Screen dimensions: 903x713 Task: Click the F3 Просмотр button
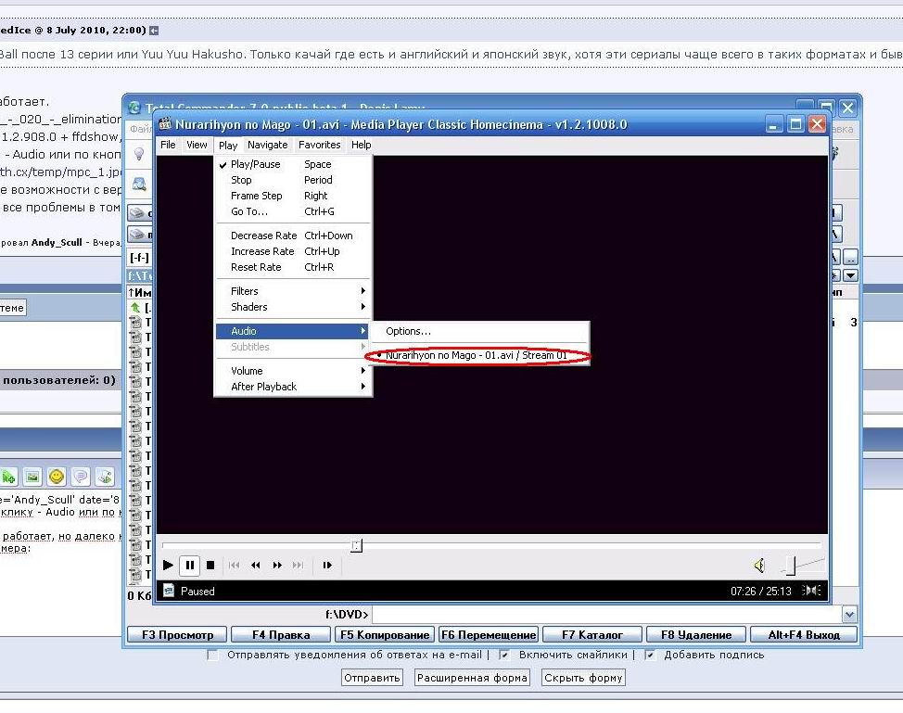[177, 635]
